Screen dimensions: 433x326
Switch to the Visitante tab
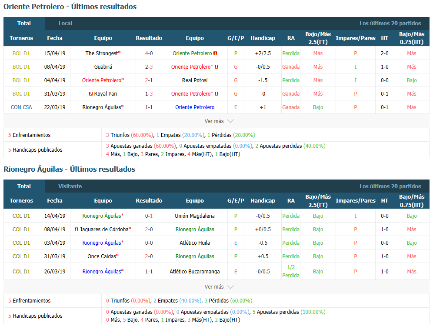point(70,186)
